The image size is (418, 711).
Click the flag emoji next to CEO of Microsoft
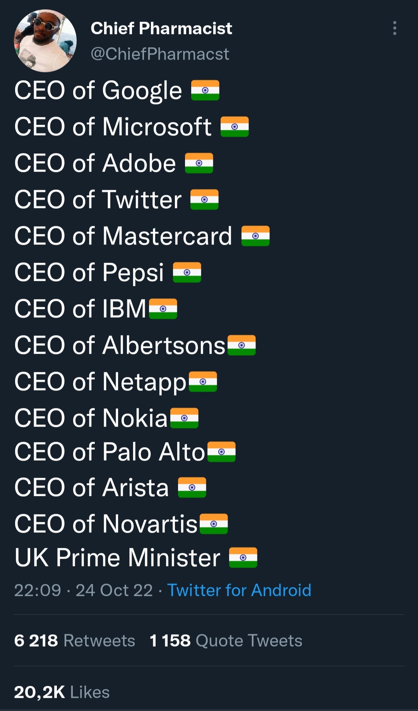(x=235, y=126)
